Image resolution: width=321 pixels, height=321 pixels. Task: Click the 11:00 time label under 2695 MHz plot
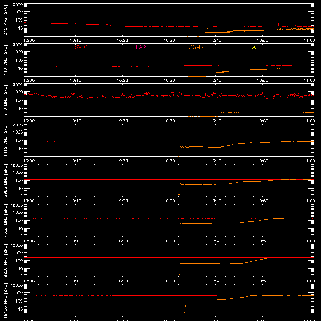309,201
